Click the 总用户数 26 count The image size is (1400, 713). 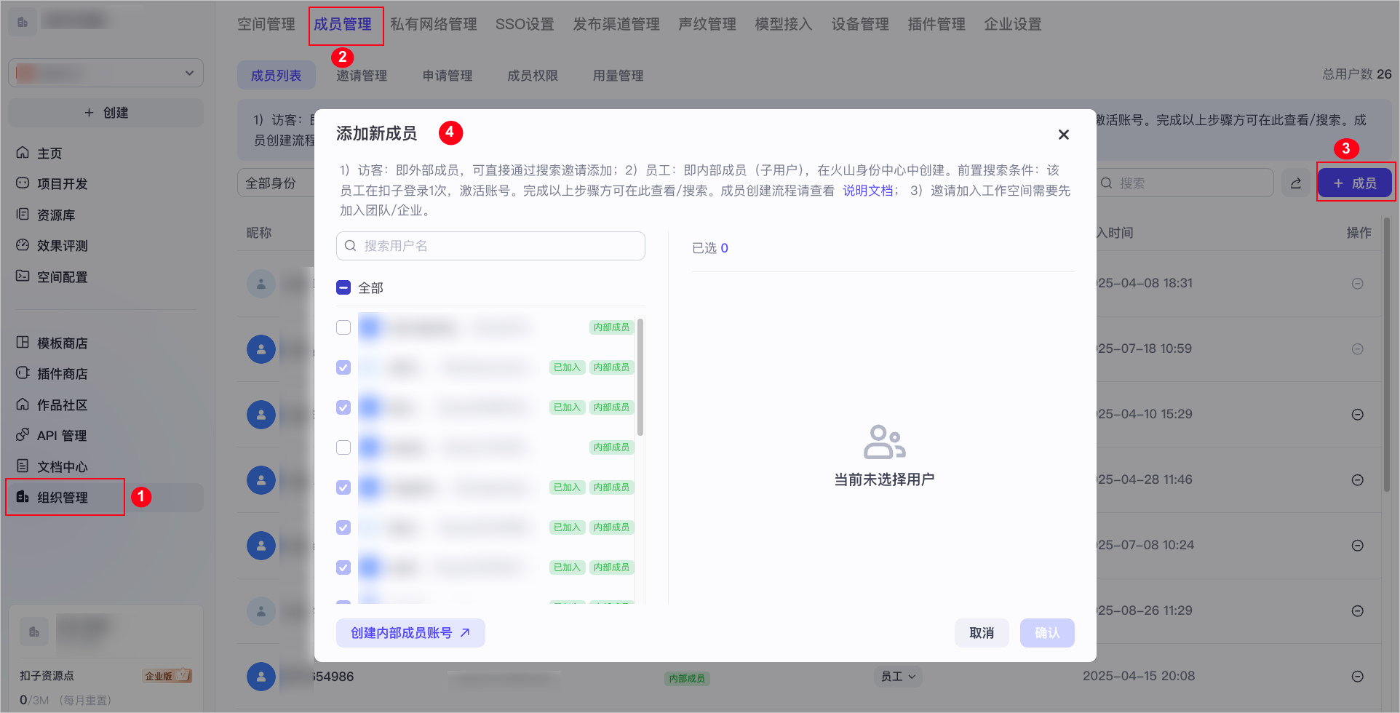[1357, 74]
